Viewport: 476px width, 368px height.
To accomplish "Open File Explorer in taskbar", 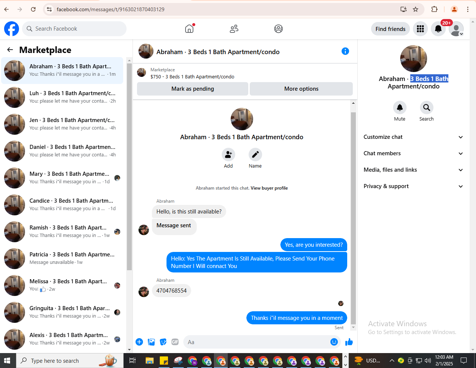I will tap(150, 361).
